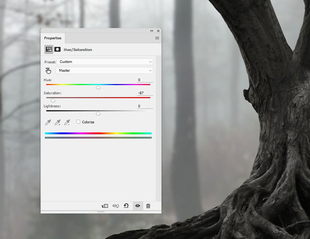Clip adjustment to layer below
The image size is (310, 239).
pos(105,206)
